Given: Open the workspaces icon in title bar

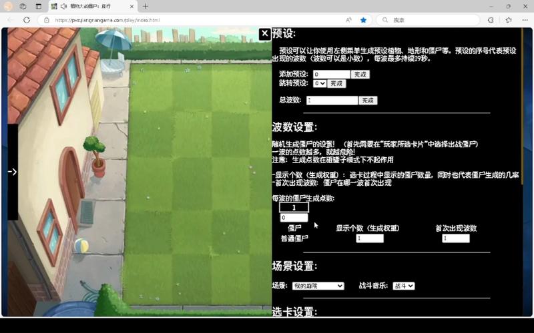Looking at the screenshot, I should click(x=23, y=6).
